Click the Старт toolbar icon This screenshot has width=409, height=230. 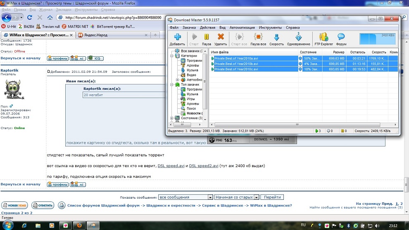pos(194,37)
